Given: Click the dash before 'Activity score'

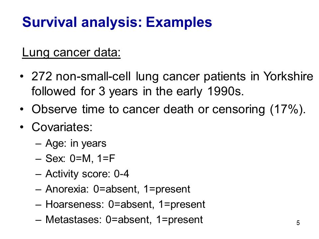Looking at the screenshot, I should click(x=38, y=174).
